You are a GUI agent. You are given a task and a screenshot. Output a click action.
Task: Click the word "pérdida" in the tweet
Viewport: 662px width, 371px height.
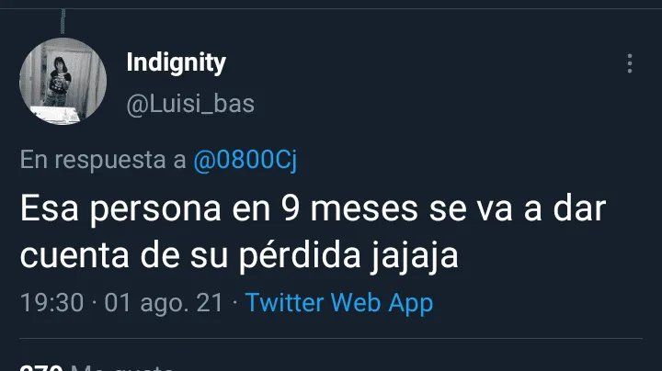tap(300, 255)
